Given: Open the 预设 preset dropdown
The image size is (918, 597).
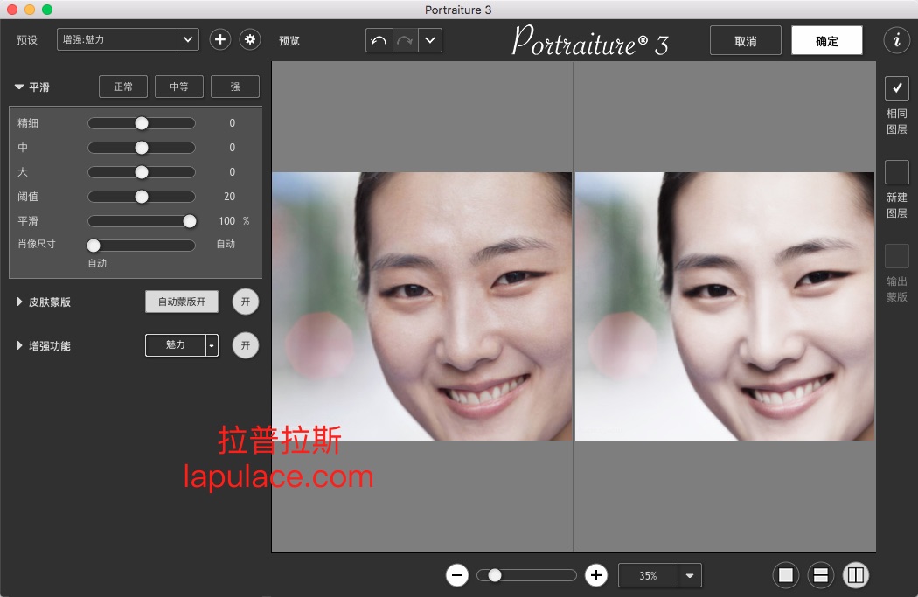Looking at the screenshot, I should coord(188,39).
